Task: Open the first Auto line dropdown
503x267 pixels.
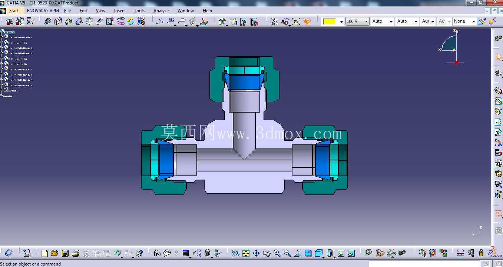Action: pyautogui.click(x=382, y=21)
